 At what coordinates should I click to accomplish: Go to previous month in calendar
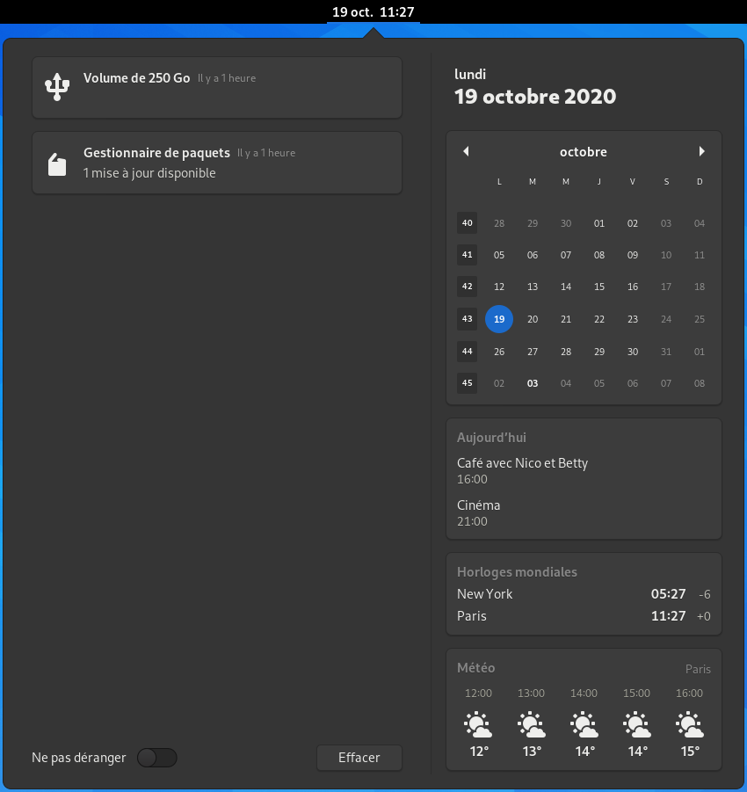click(466, 151)
